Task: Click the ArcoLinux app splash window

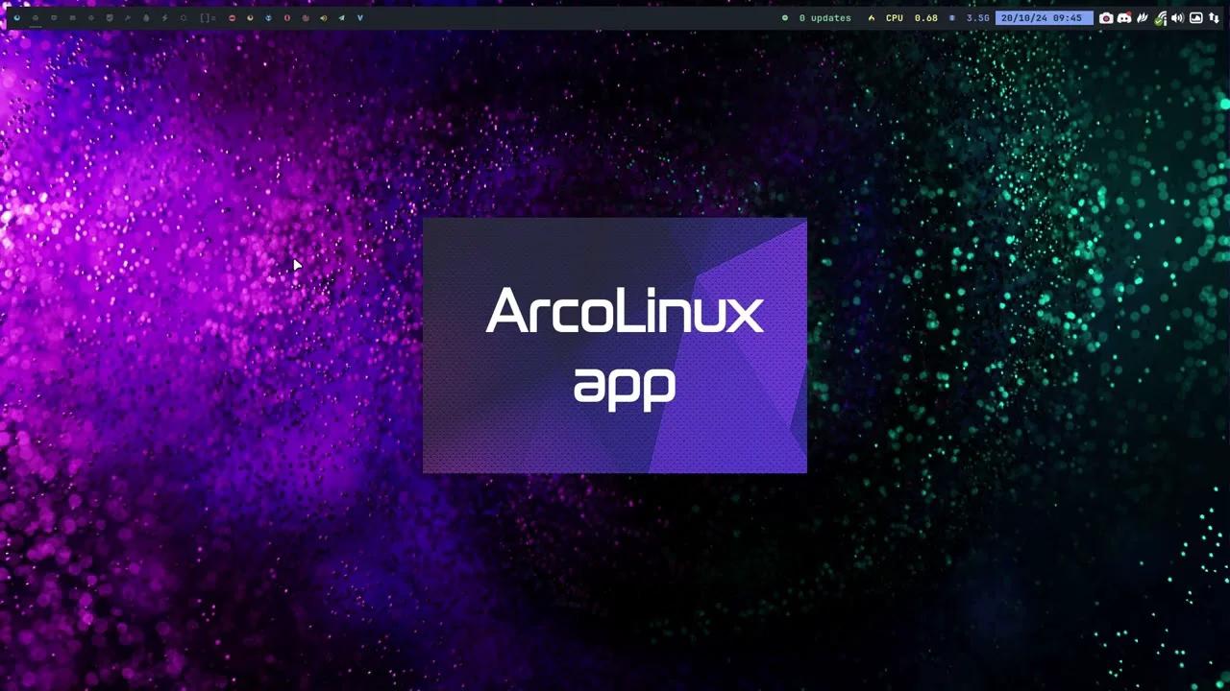Action: [615, 345]
